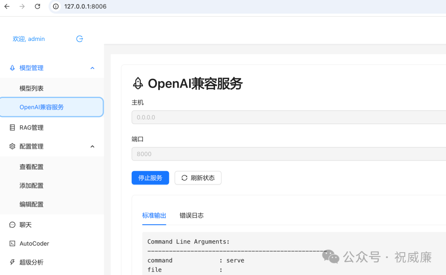
Task: Click the list icon beside RAG管理
Action: [x=12, y=127]
